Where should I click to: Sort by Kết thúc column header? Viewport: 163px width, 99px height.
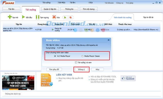pyautogui.click(x=108, y=24)
